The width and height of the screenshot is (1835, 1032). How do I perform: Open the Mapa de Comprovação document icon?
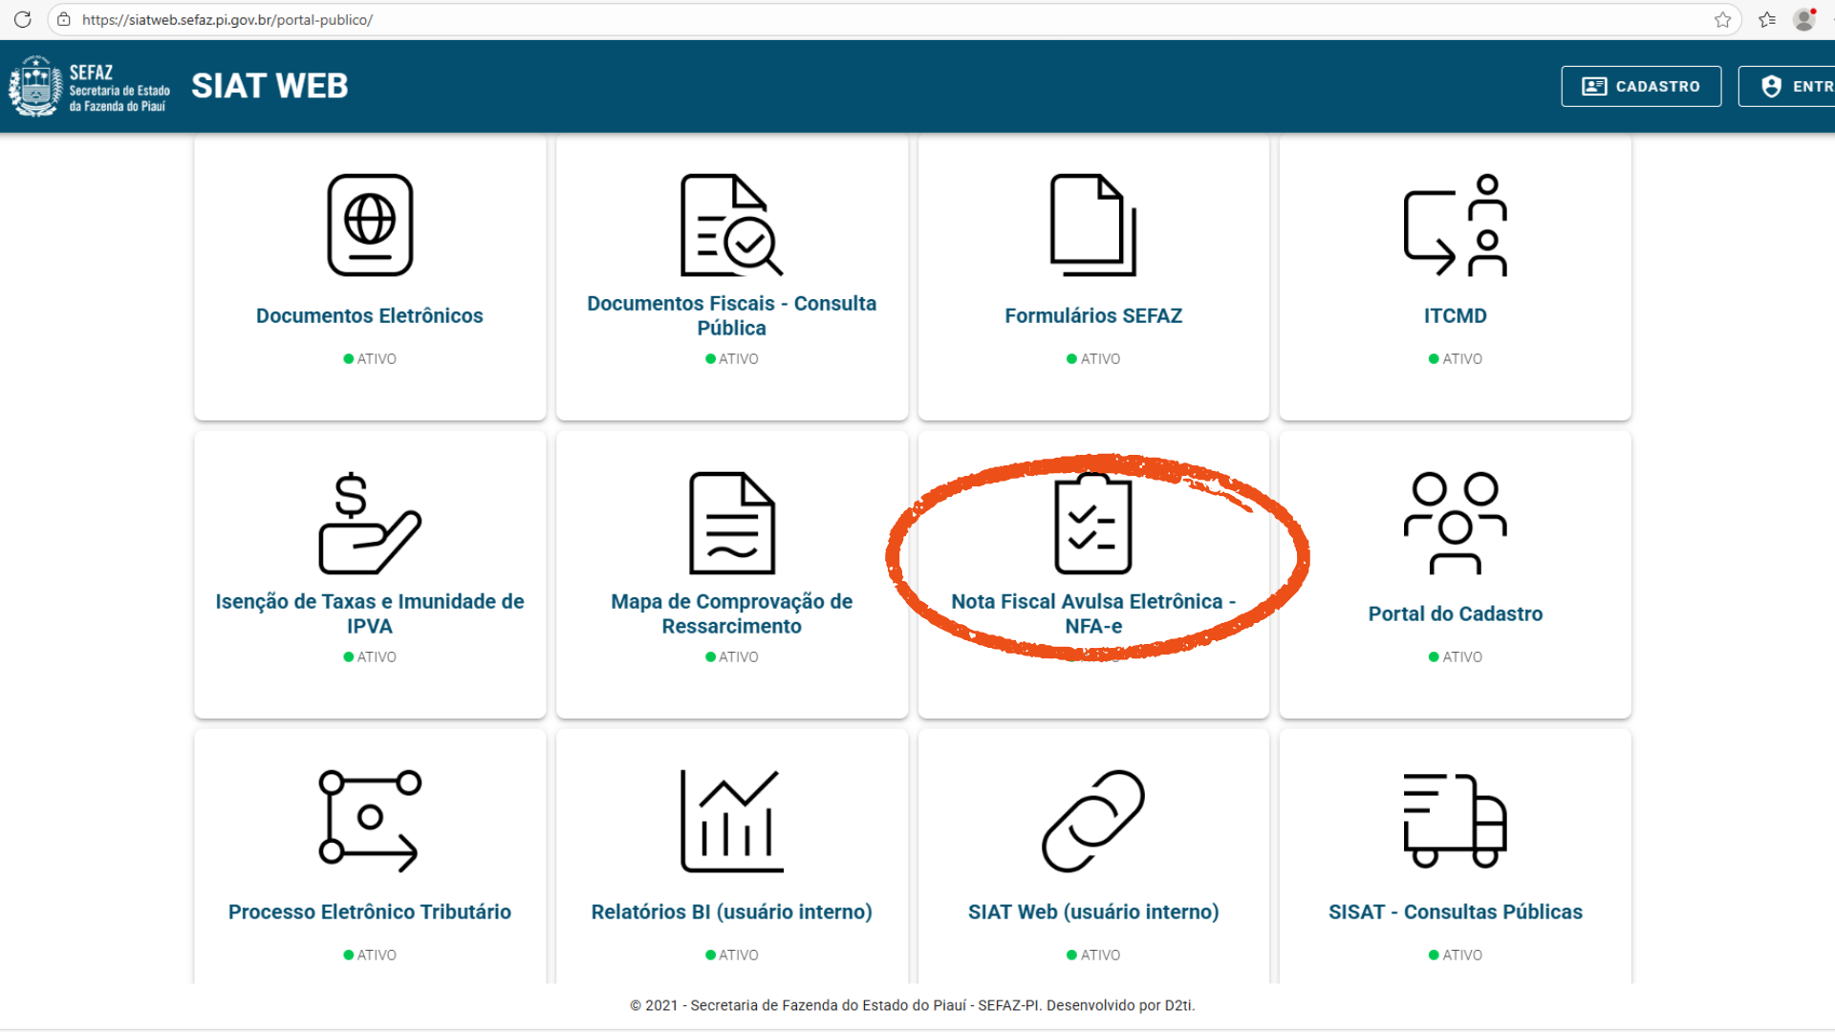731,524
